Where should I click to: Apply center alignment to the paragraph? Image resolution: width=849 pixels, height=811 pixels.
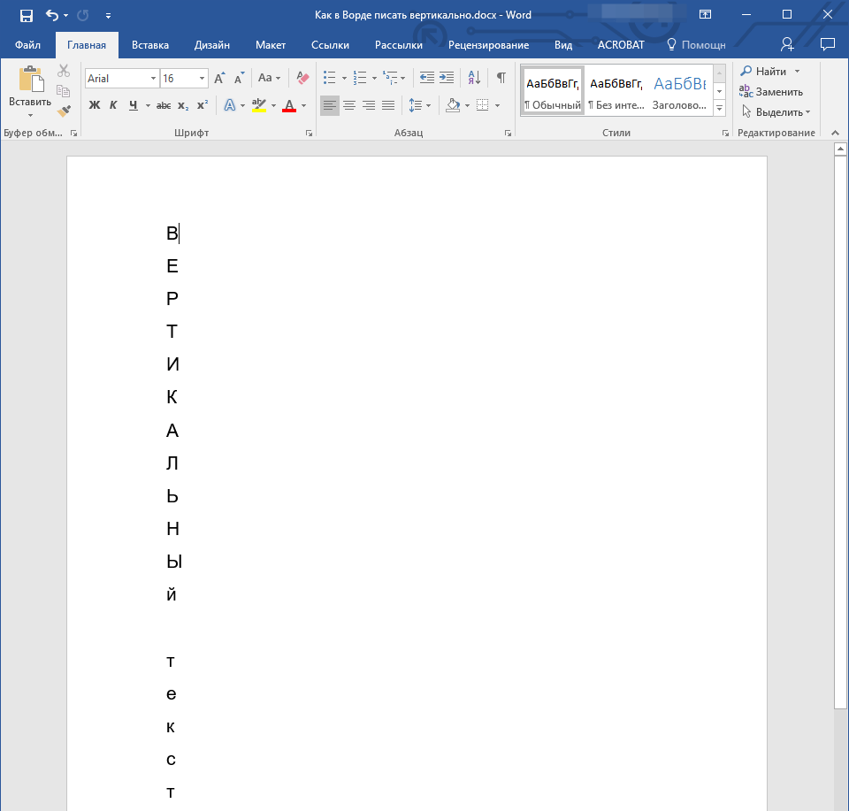(349, 105)
